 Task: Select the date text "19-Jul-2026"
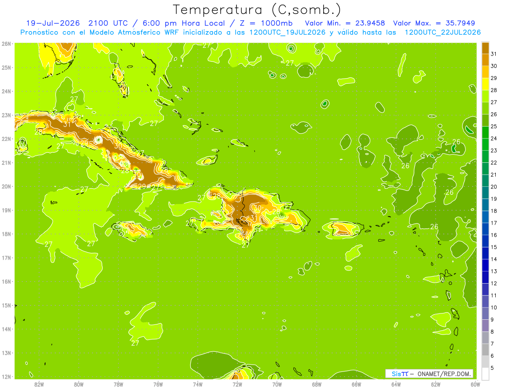tap(53, 23)
